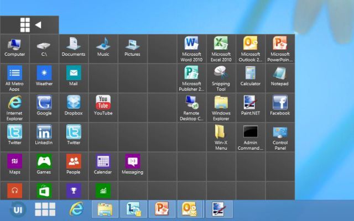Click the UI start button on taskbar
The image size is (354, 221).
click(x=18, y=209)
